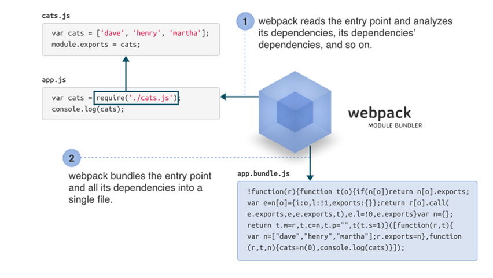This screenshot has height=278, width=493.
Task: Click the '(r,t,n){cats=n(0),console.log(cats)}]);' line
Action: tap(326, 247)
